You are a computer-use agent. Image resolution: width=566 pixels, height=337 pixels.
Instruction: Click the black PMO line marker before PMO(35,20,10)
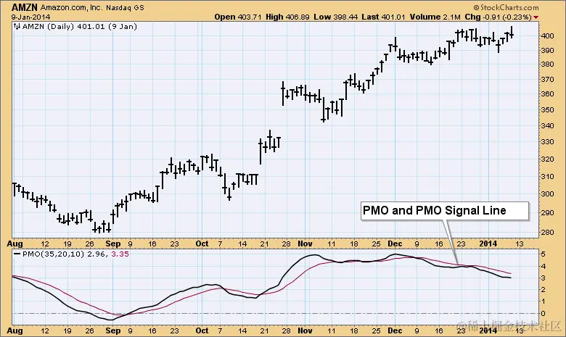(x=17, y=254)
